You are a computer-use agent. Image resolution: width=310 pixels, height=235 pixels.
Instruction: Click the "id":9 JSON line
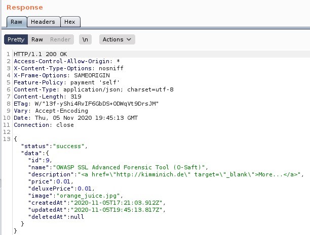click(x=40, y=160)
